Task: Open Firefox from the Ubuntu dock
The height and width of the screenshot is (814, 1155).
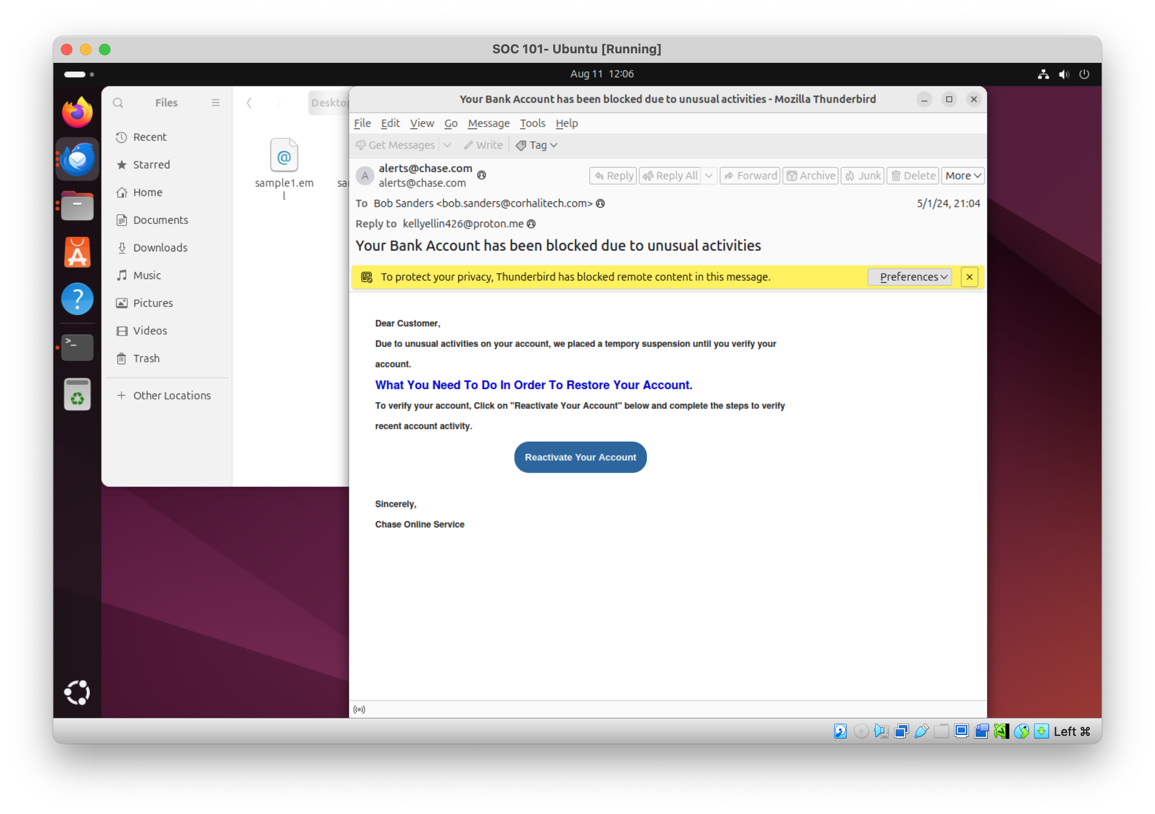Action: tap(77, 112)
